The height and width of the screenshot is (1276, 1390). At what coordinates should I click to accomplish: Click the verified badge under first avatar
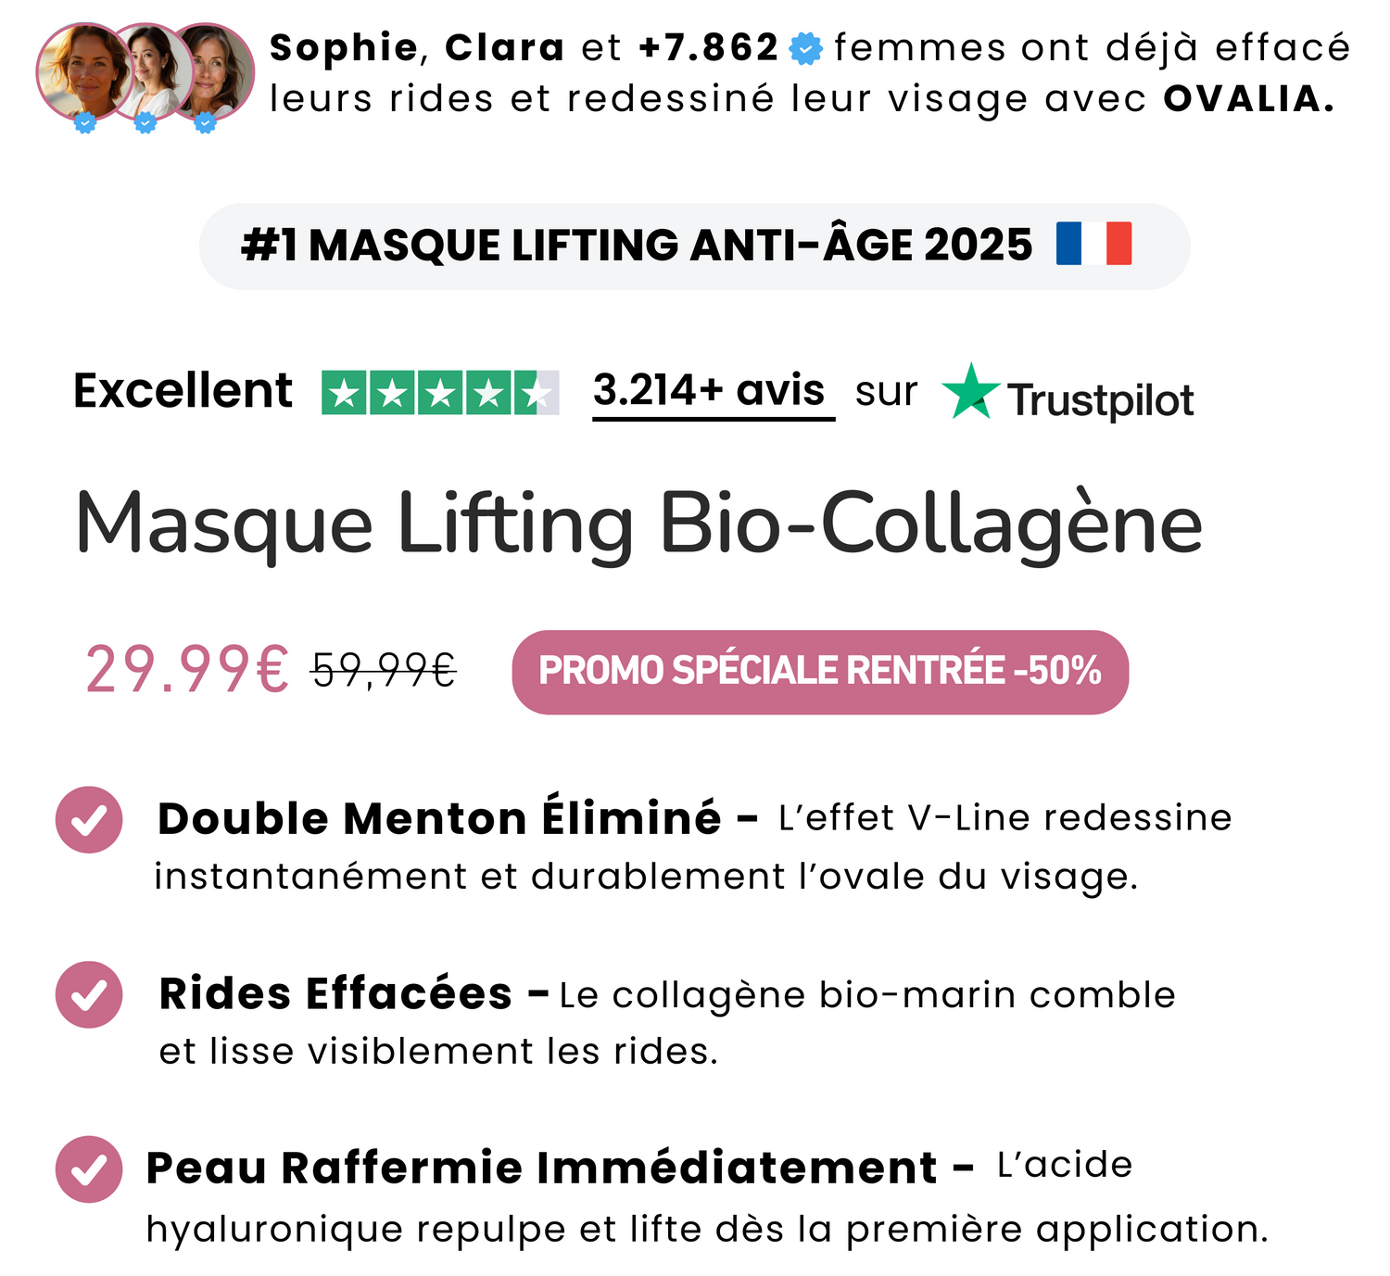click(x=85, y=122)
